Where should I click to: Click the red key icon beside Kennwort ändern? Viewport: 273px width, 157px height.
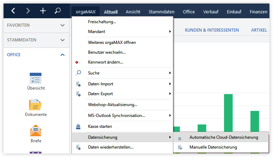click(x=77, y=62)
